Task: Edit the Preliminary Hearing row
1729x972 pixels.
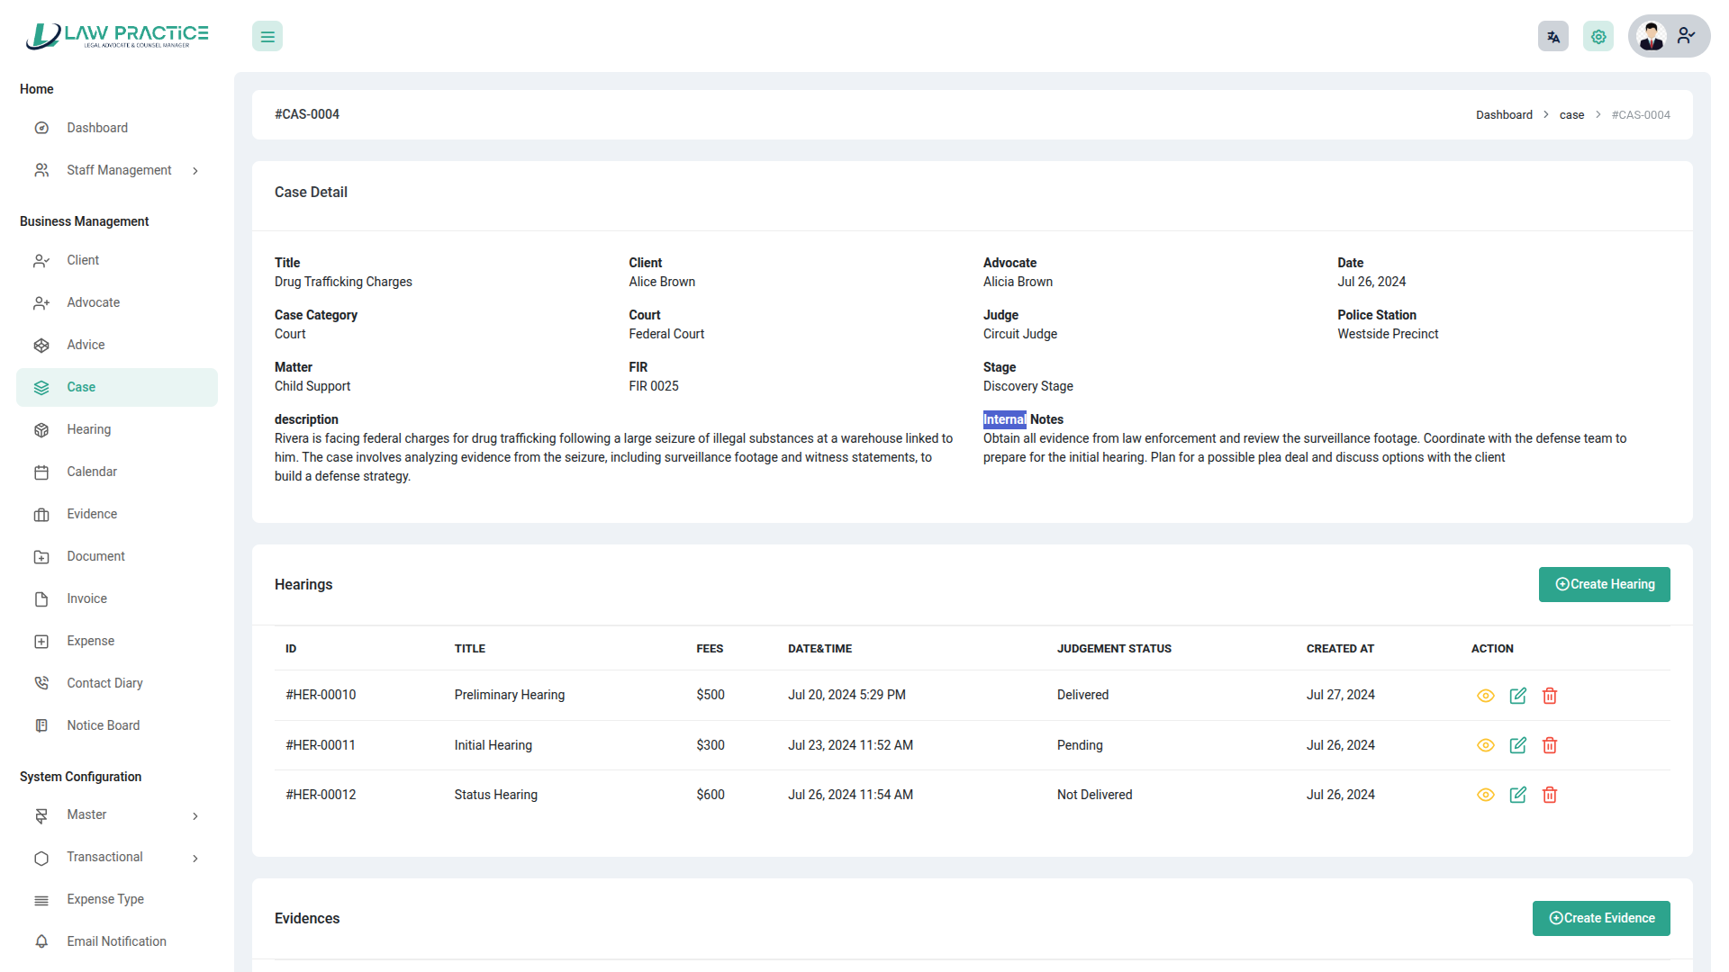Action: click(x=1517, y=696)
